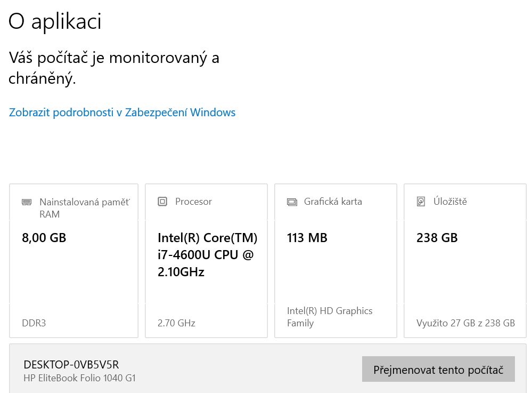
Task: Click the graphics card icon
Action: click(292, 202)
